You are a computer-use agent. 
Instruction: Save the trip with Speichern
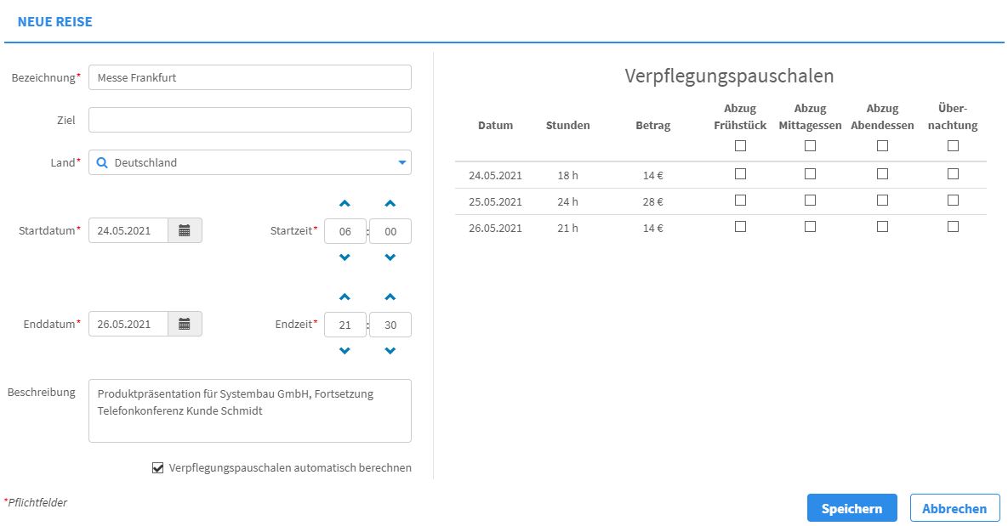click(x=851, y=507)
